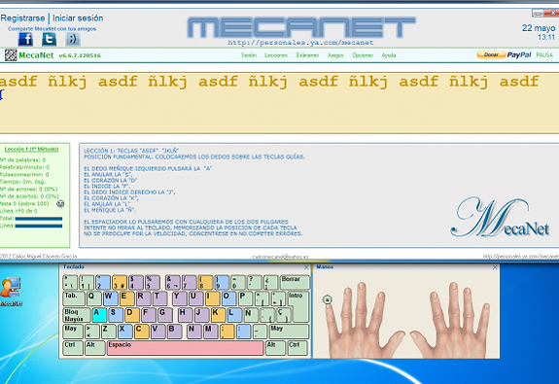Click the circle marker on left pinky
Viewport: 559px width, 384px height.
click(327, 299)
